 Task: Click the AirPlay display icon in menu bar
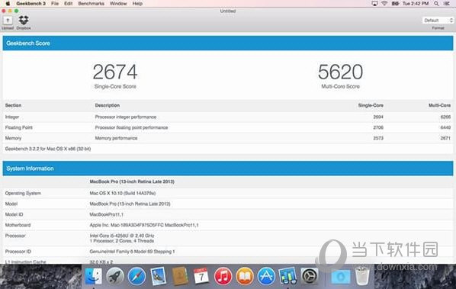tap(374, 4)
